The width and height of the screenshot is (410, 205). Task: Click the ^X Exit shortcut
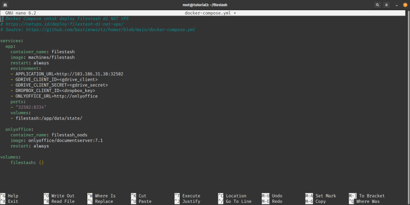pos(9,201)
